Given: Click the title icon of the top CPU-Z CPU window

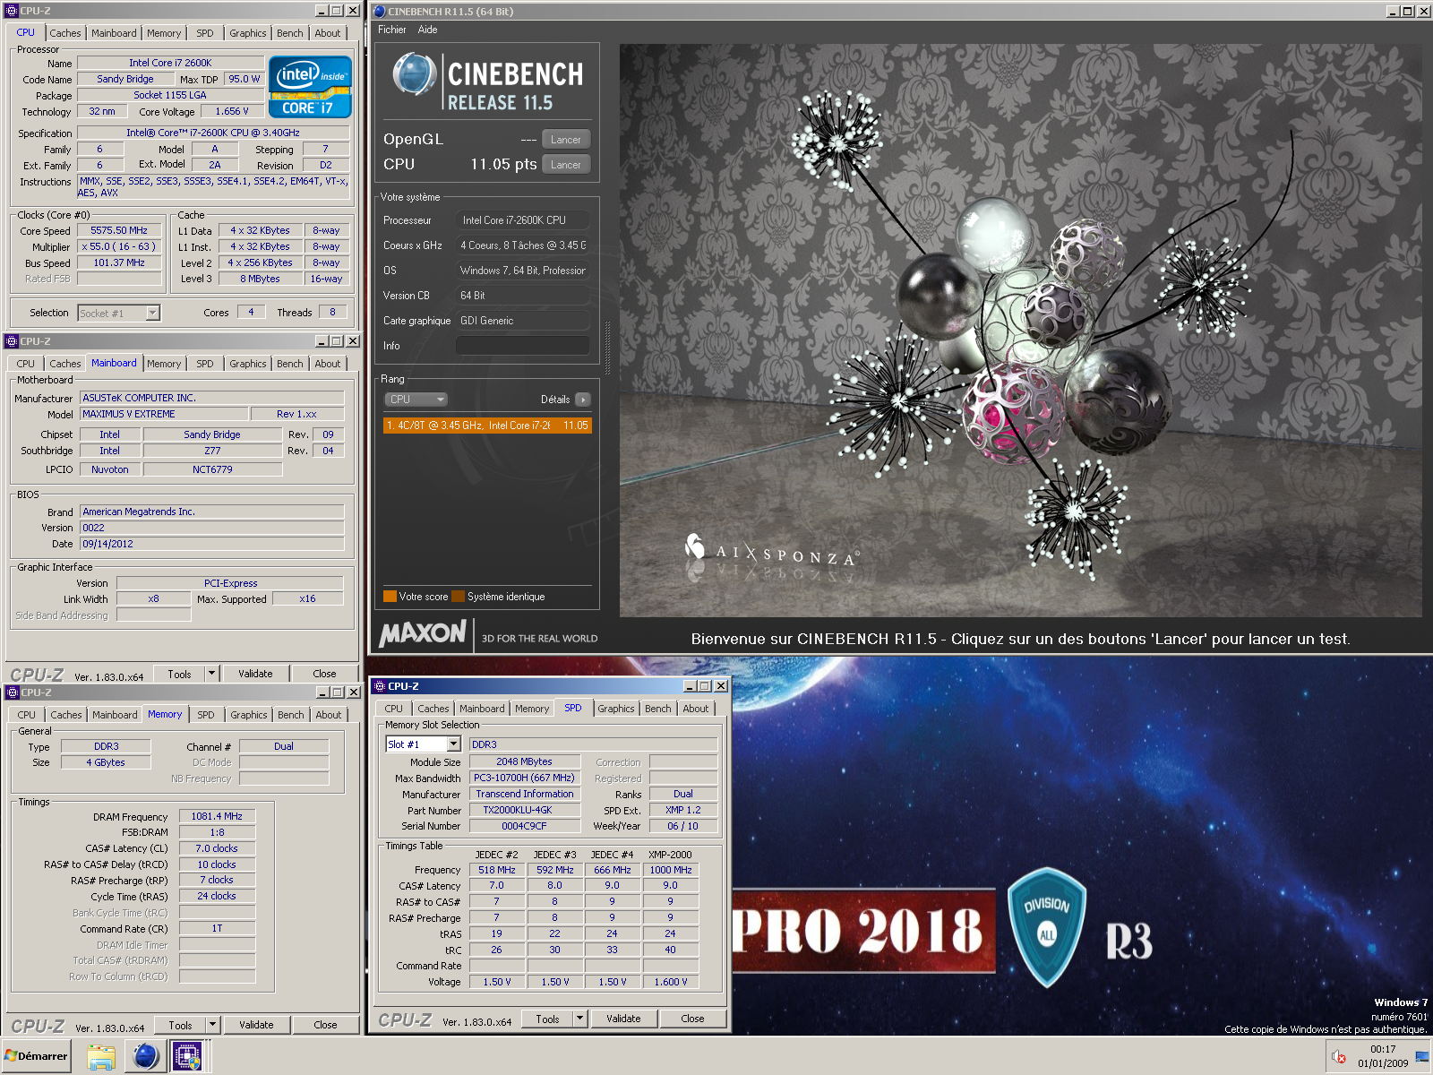Looking at the screenshot, I should coord(12,11).
